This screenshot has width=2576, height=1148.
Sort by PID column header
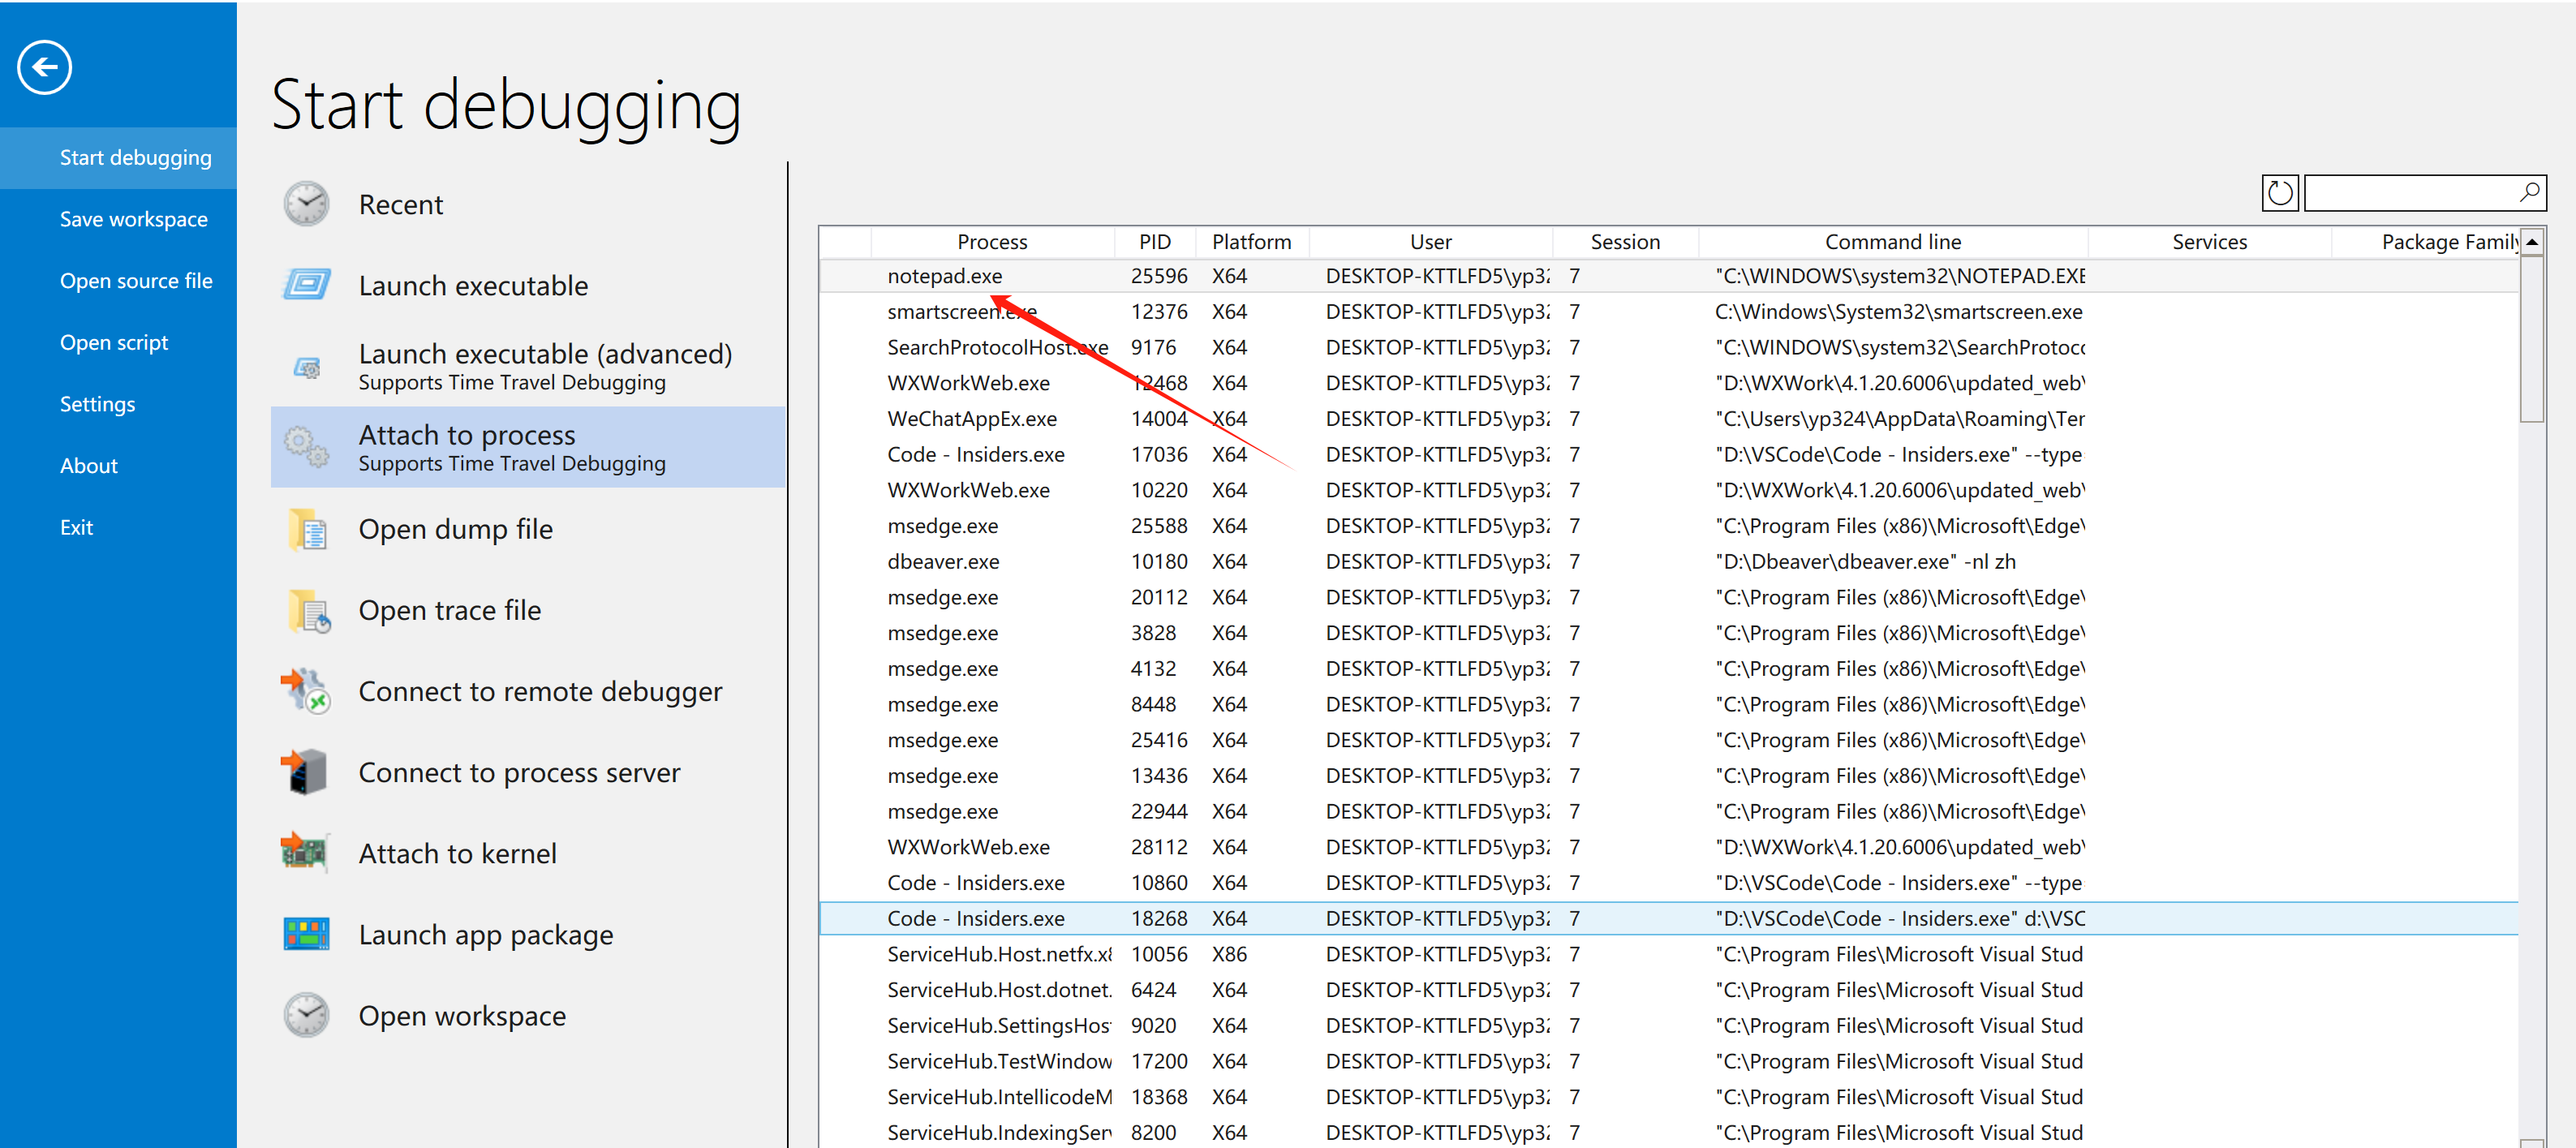click(x=1155, y=242)
